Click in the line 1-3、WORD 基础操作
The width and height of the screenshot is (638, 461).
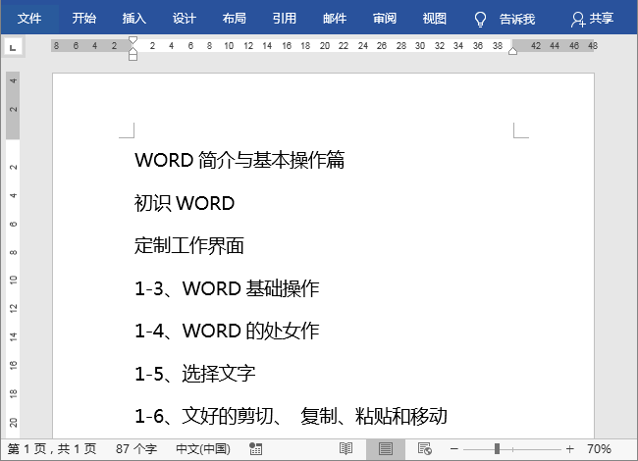[227, 288]
